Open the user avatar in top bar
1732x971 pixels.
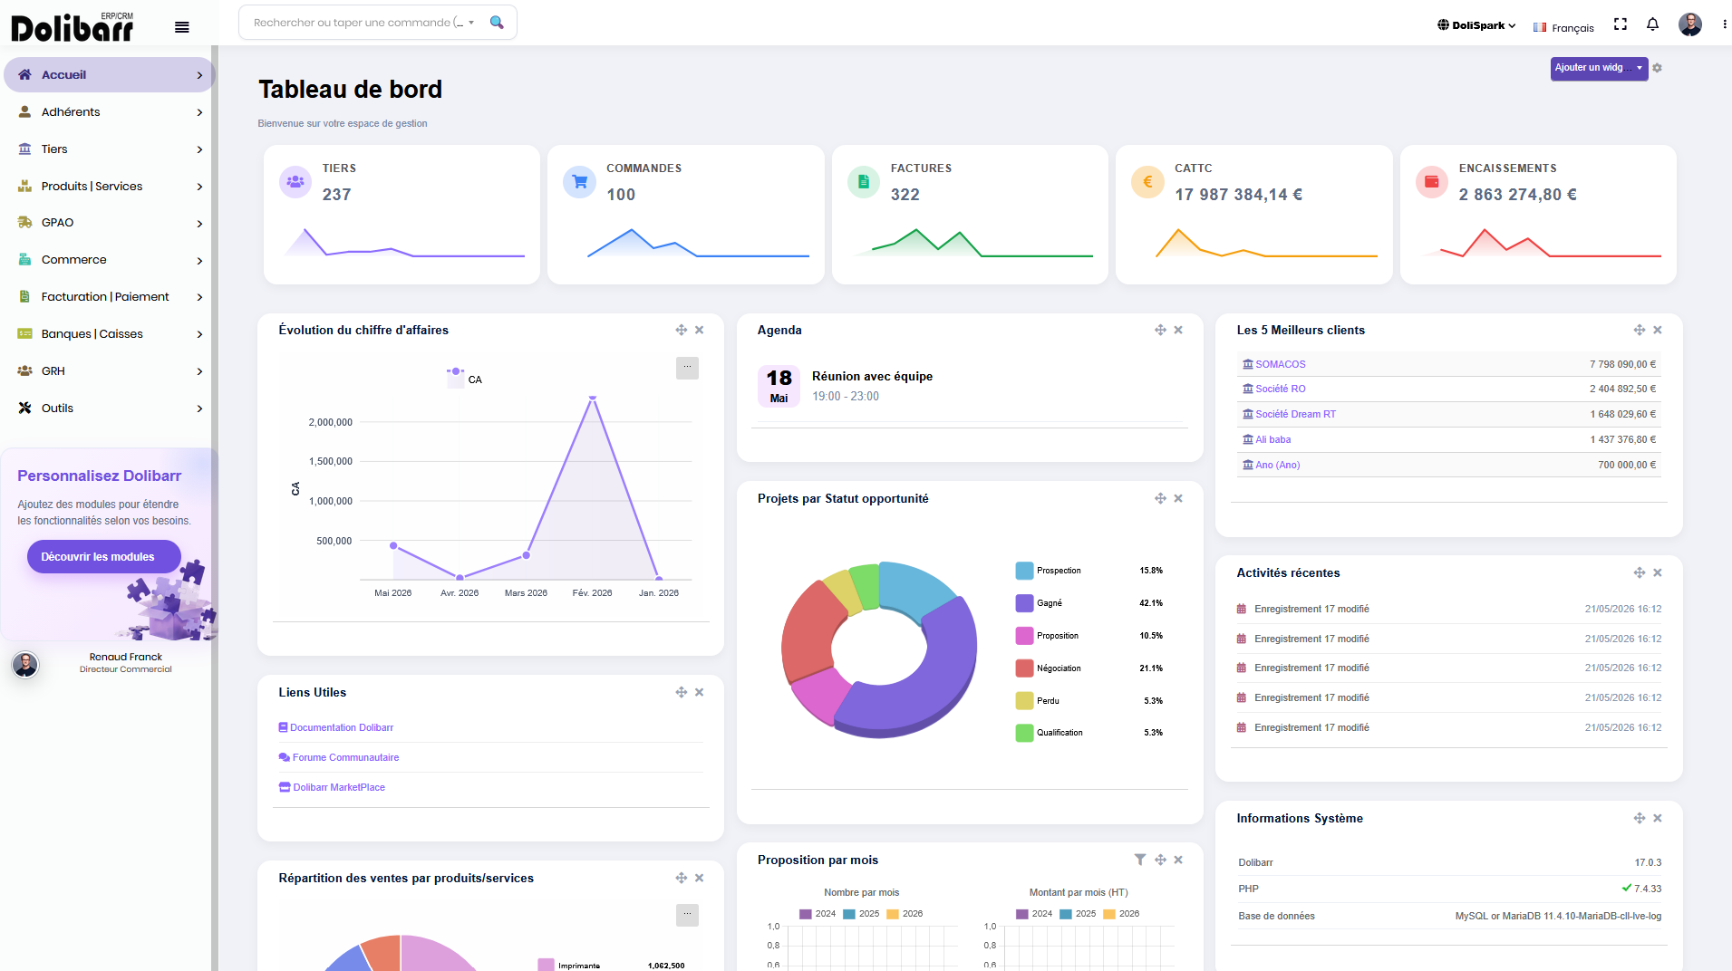coord(1689,24)
